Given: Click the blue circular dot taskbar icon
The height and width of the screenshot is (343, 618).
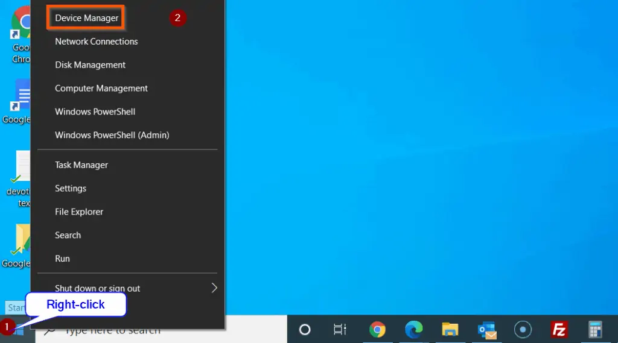Looking at the screenshot, I should [x=523, y=329].
